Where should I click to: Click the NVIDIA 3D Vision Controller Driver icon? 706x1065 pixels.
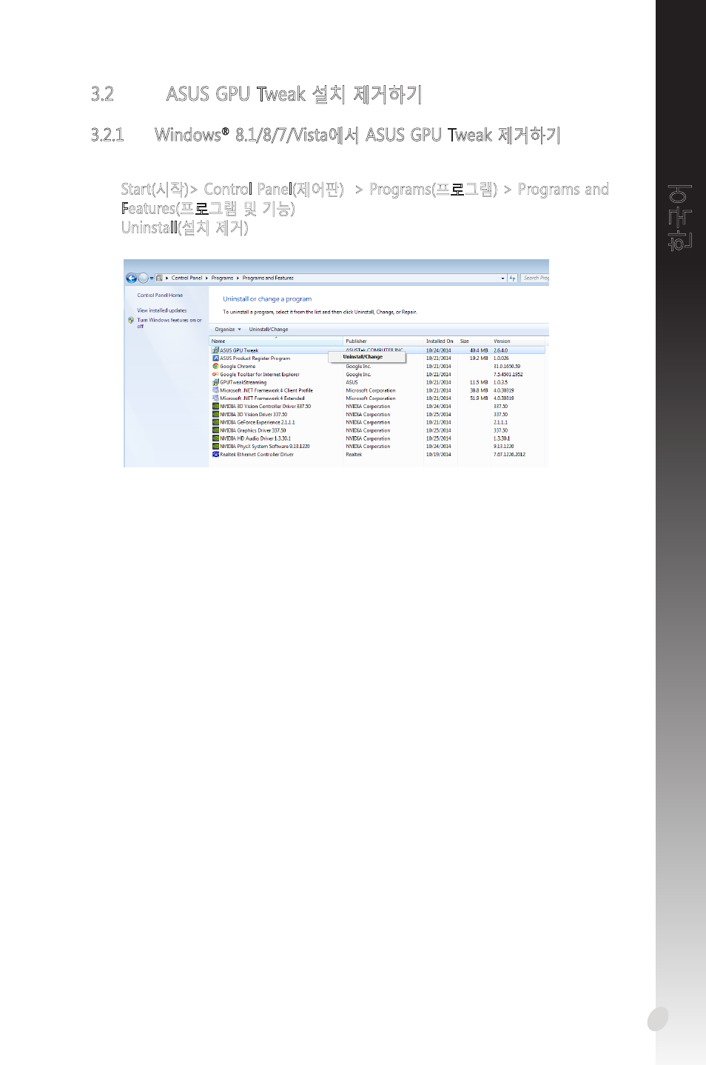click(215, 407)
